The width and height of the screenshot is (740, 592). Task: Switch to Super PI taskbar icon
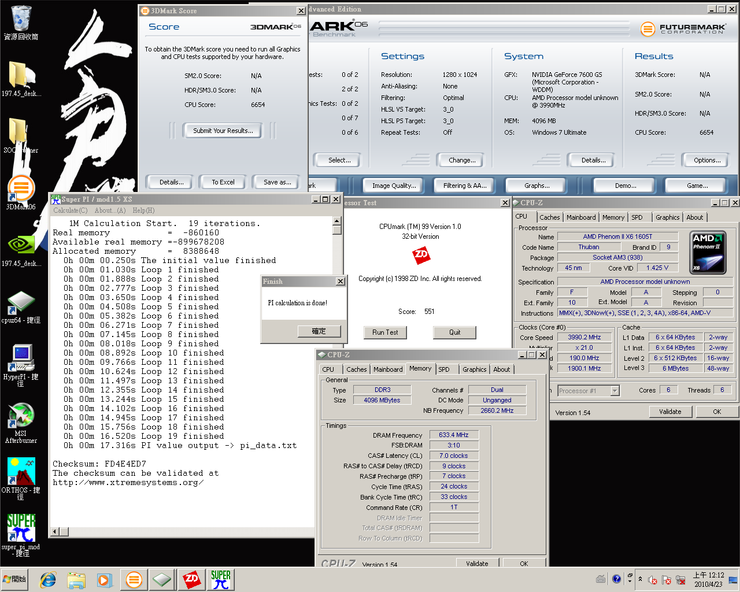tap(220, 580)
